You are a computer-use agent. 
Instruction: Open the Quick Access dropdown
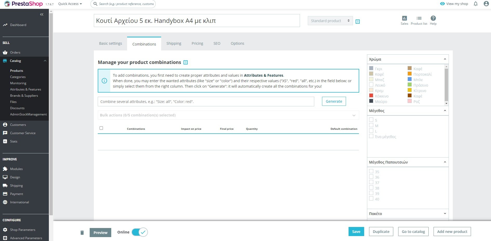click(x=70, y=4)
